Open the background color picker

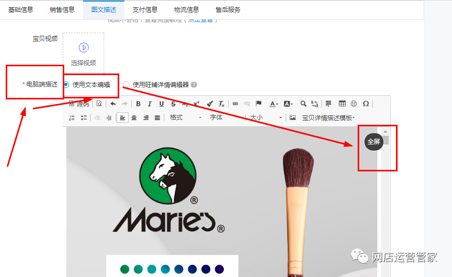pyautogui.click(x=288, y=104)
